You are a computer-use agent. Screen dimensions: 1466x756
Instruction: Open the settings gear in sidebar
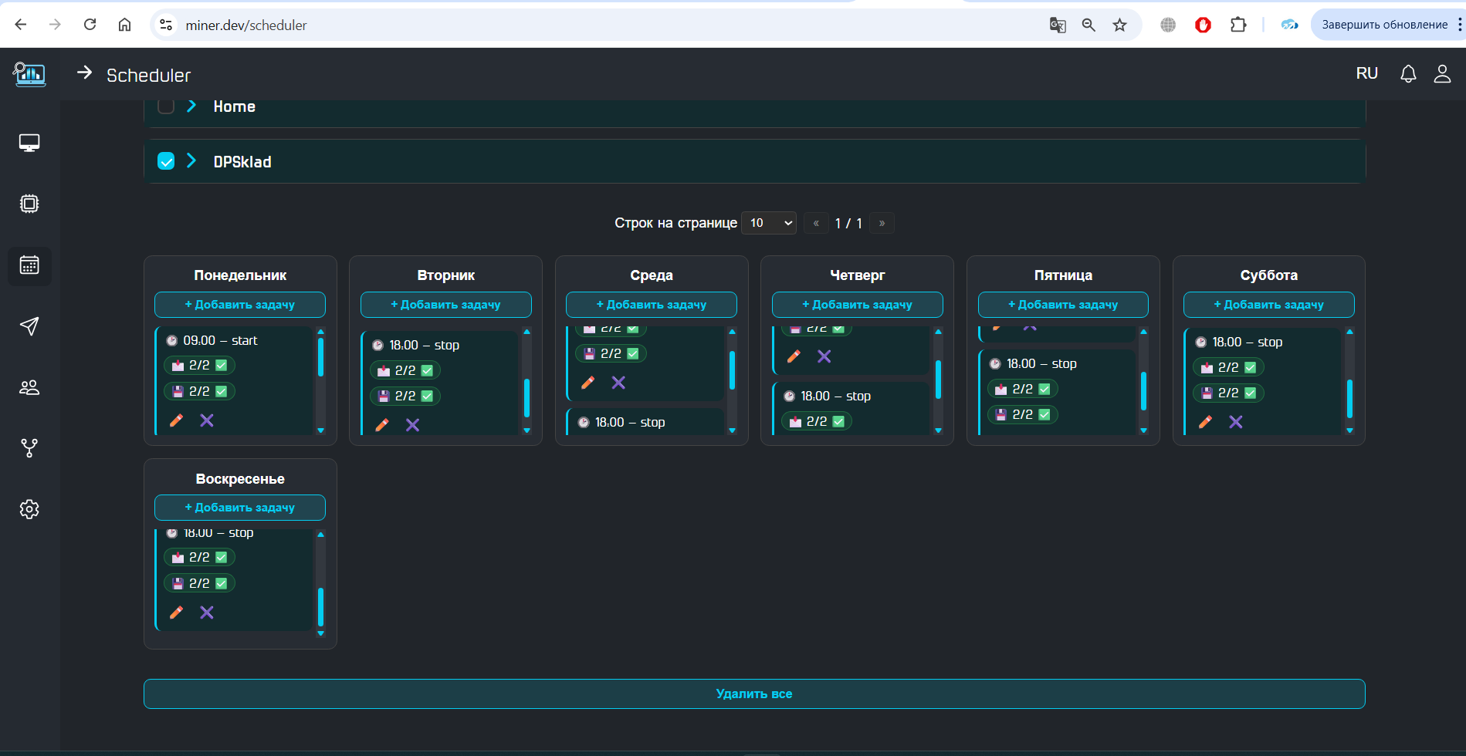[x=29, y=509]
